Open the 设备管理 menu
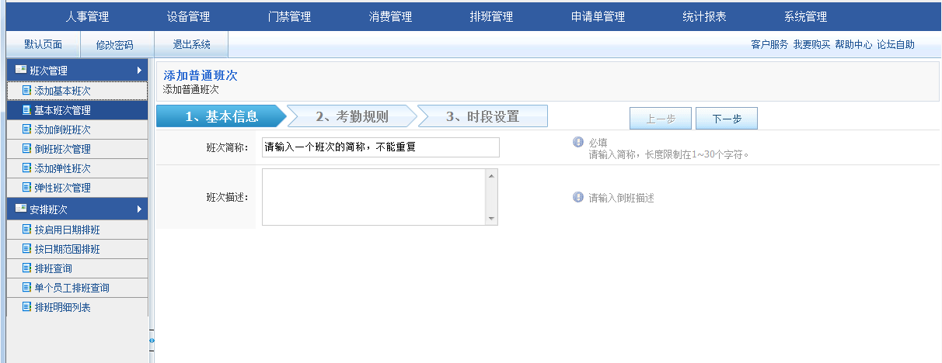Image resolution: width=942 pixels, height=363 pixels. 188,17
